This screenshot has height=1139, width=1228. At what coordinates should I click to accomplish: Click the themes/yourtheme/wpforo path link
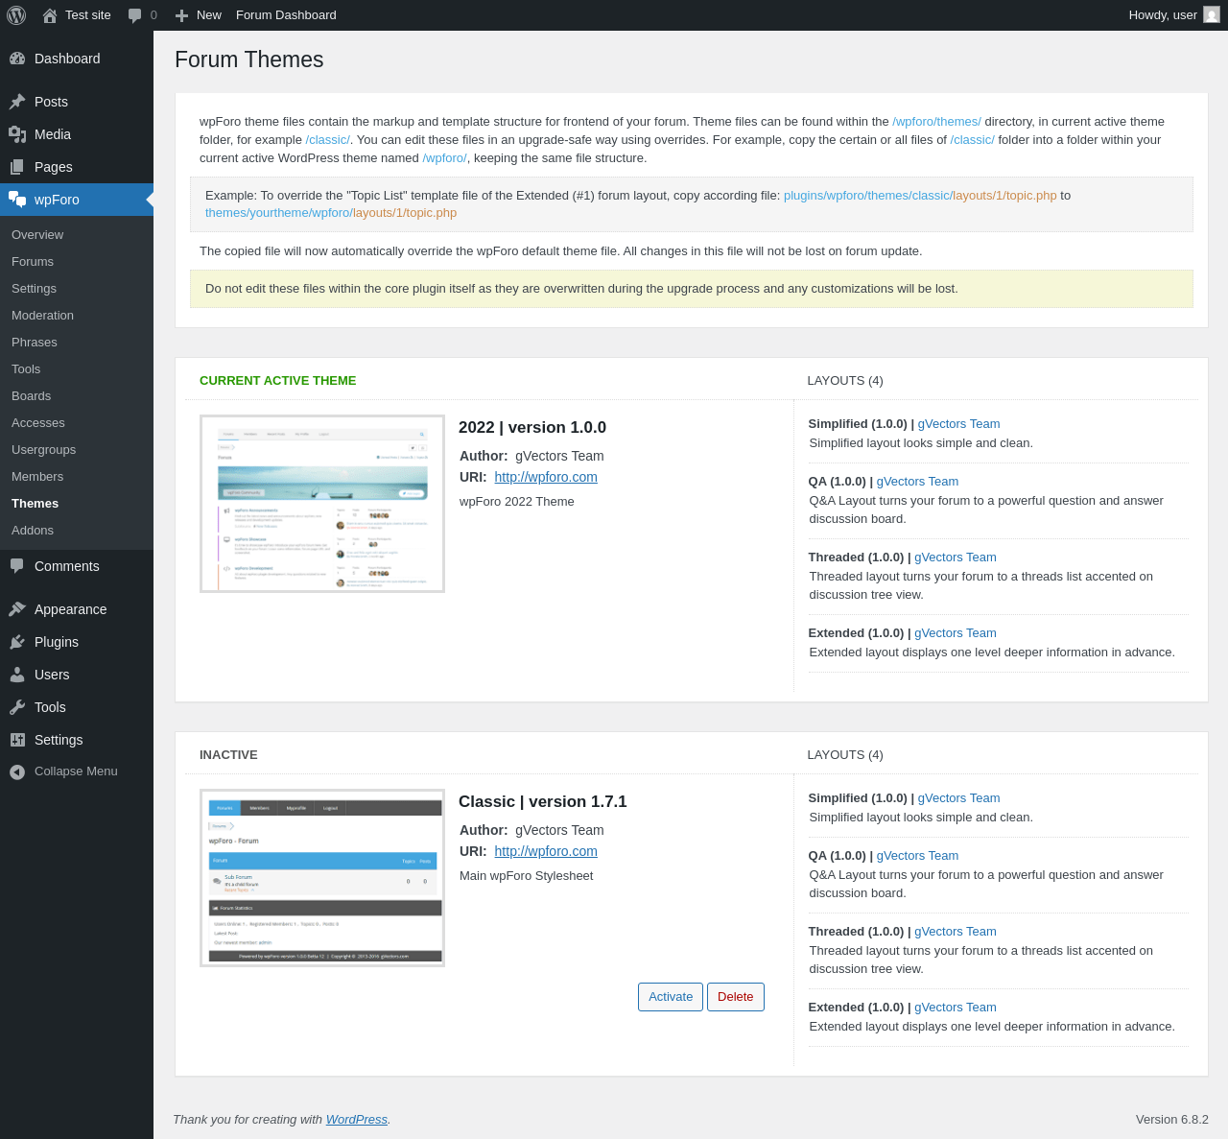(331, 213)
